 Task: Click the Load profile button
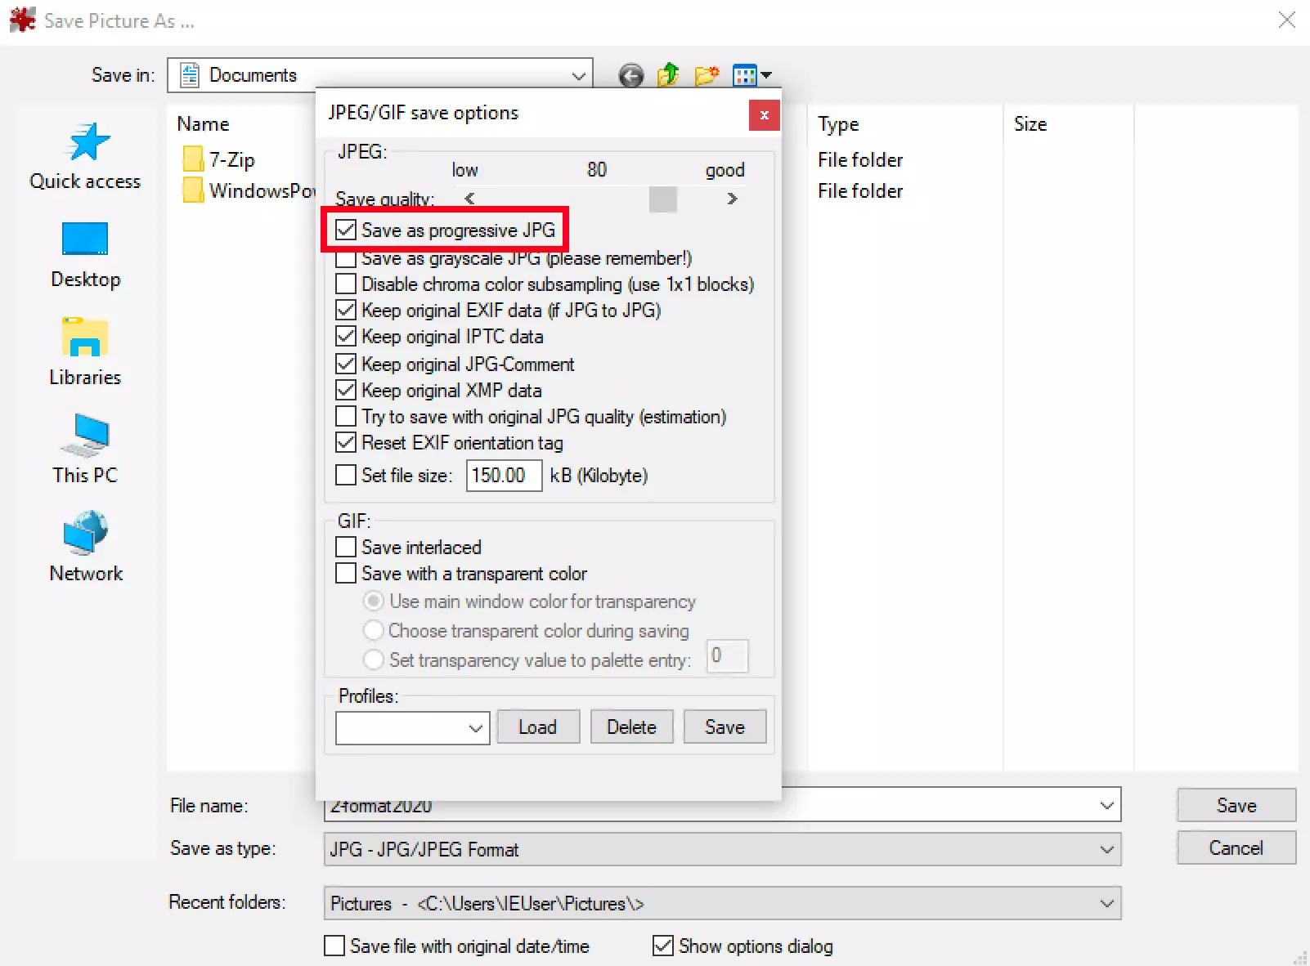(538, 727)
